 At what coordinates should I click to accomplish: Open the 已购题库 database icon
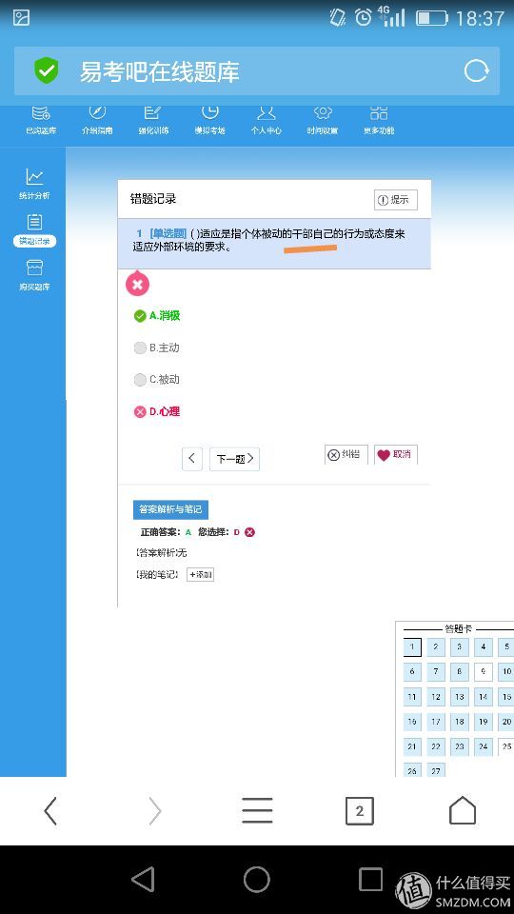coord(41,113)
